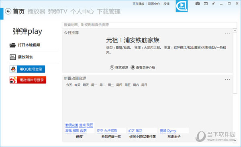Click 搜索资源 under today's recommendation
The height and width of the screenshot is (147, 241).
(x=119, y=67)
